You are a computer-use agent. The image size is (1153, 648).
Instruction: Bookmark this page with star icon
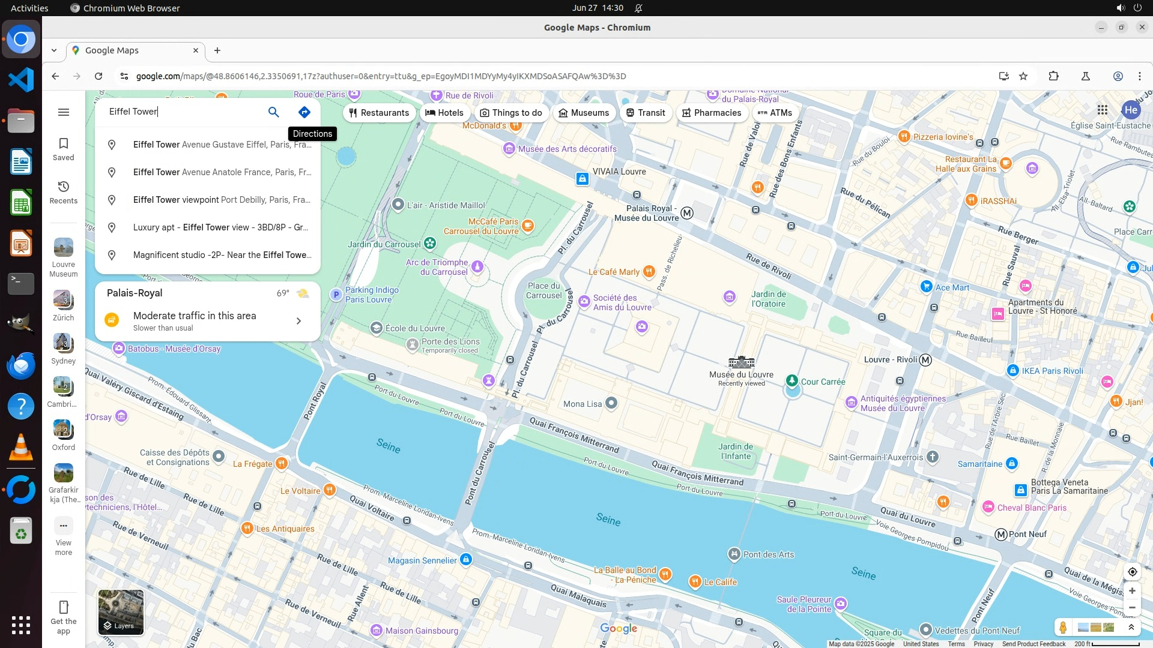1023,76
